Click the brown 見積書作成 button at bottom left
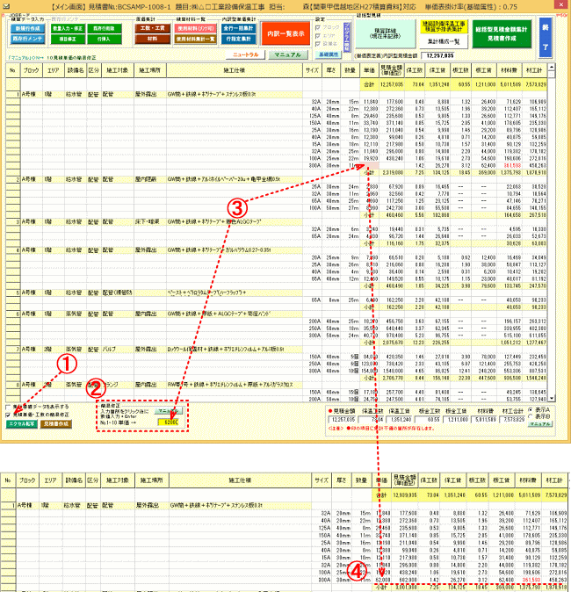This screenshot has width=571, height=592. click(x=56, y=424)
